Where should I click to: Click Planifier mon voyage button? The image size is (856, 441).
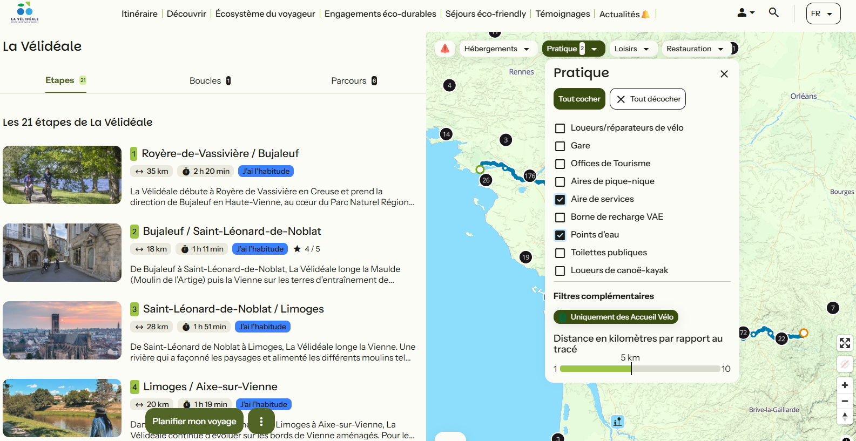click(x=194, y=421)
